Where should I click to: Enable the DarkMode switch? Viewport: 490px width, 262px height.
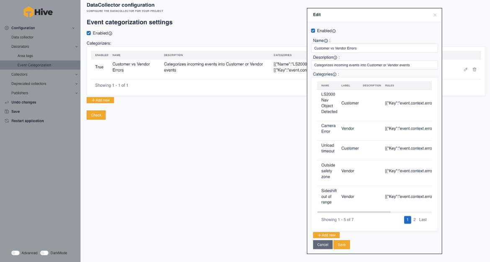click(x=44, y=253)
